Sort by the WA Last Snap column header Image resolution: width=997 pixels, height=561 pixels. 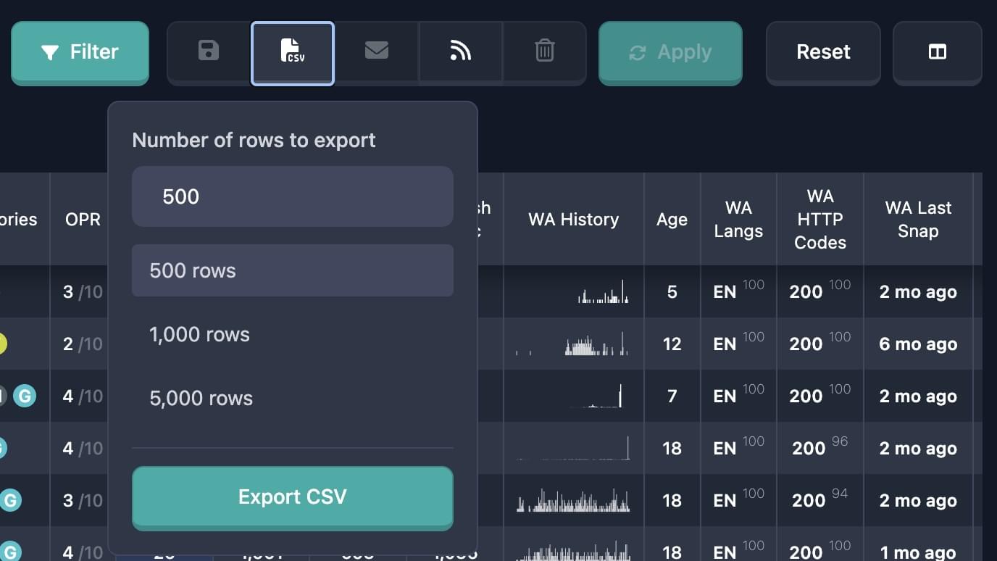click(918, 219)
